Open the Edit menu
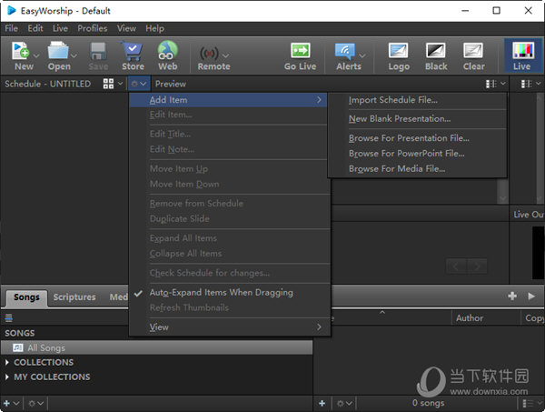This screenshot has height=412, width=545. point(35,28)
